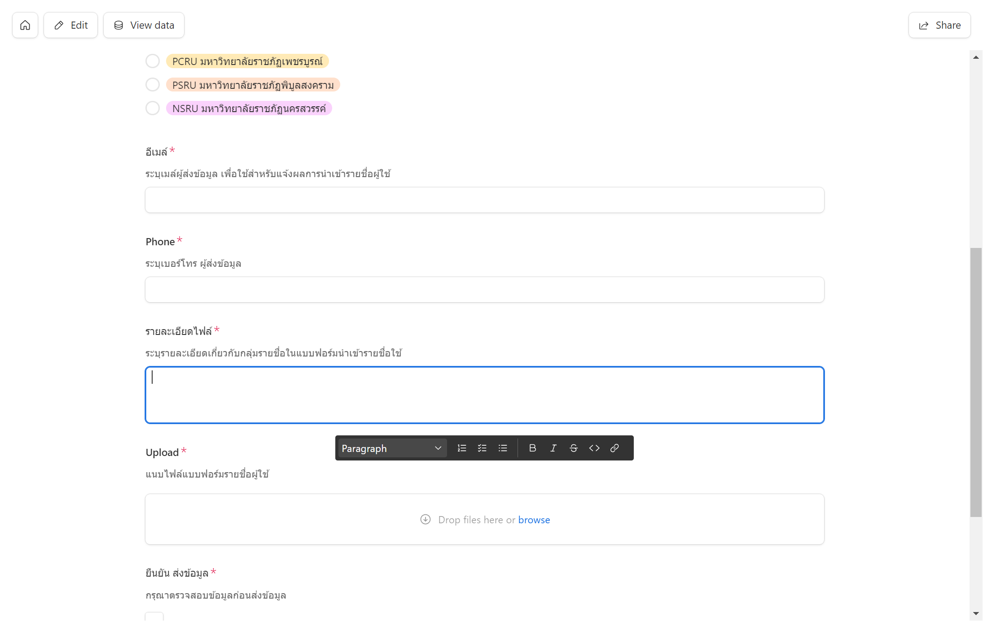983x621 pixels.
Task: Click the Share button
Action: 939,25
